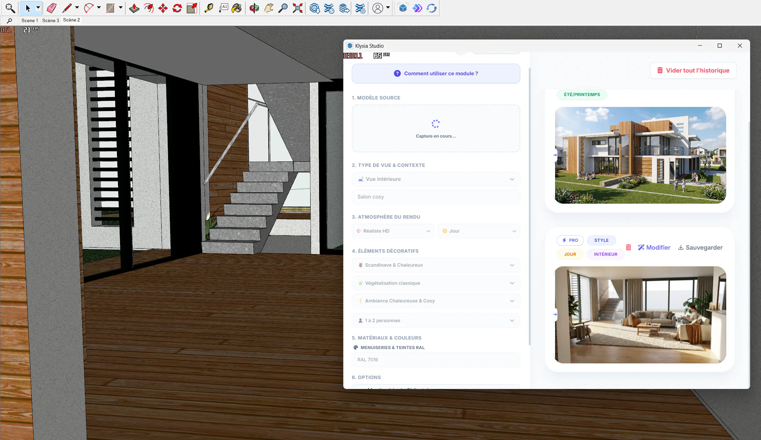Click the PRO tag badge
The width and height of the screenshot is (761, 440).
click(x=570, y=240)
